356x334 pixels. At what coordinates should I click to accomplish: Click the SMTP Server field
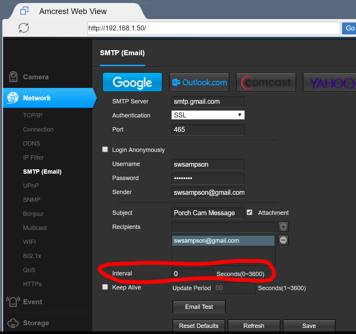click(208, 101)
